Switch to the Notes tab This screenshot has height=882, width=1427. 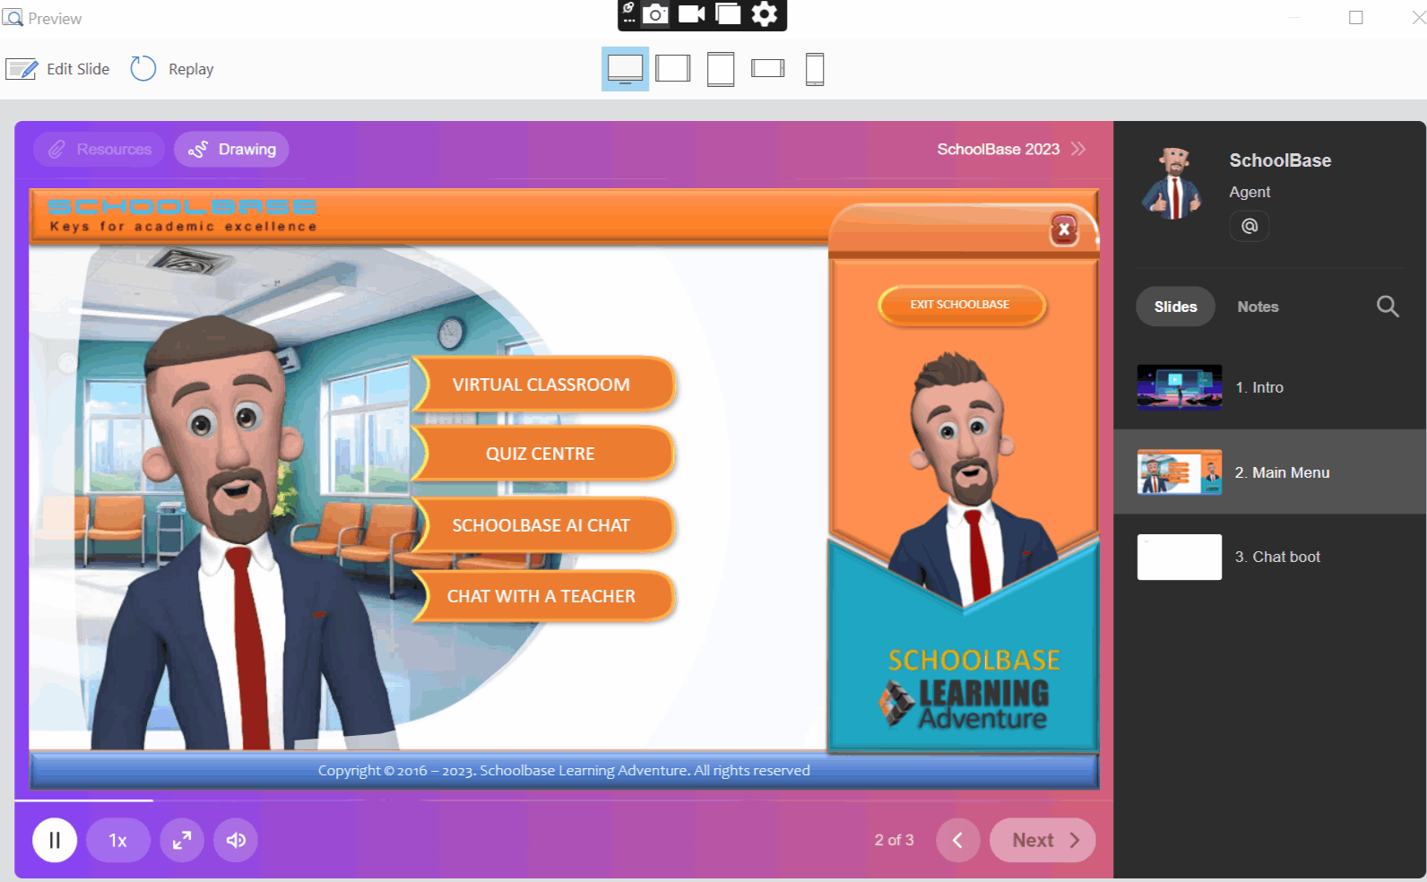click(1258, 307)
